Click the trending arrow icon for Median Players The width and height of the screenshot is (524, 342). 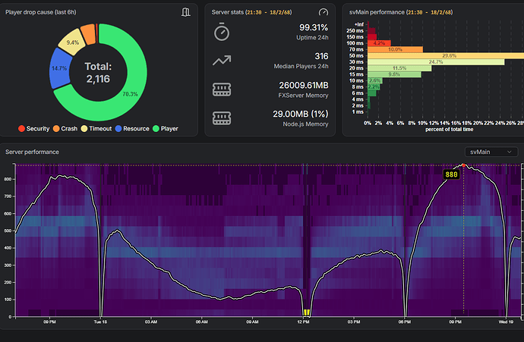tap(222, 61)
